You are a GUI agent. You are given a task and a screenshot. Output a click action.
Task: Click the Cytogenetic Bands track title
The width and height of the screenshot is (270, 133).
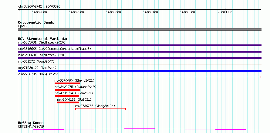click(x=36, y=22)
